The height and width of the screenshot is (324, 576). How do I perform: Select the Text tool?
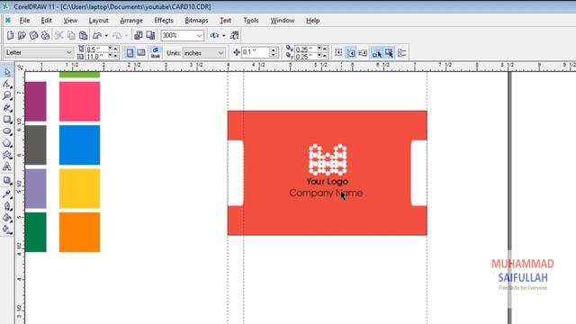(x=7, y=167)
